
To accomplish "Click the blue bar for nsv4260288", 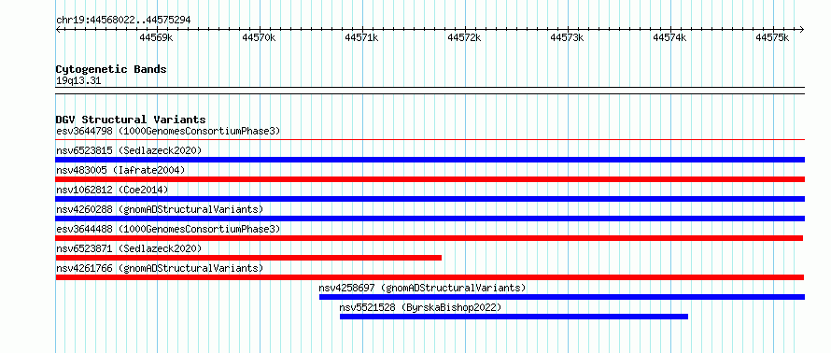I will pyautogui.click(x=430, y=219).
